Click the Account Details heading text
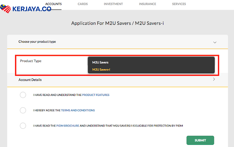The width and height of the screenshot is (234, 147). pyautogui.click(x=30, y=80)
